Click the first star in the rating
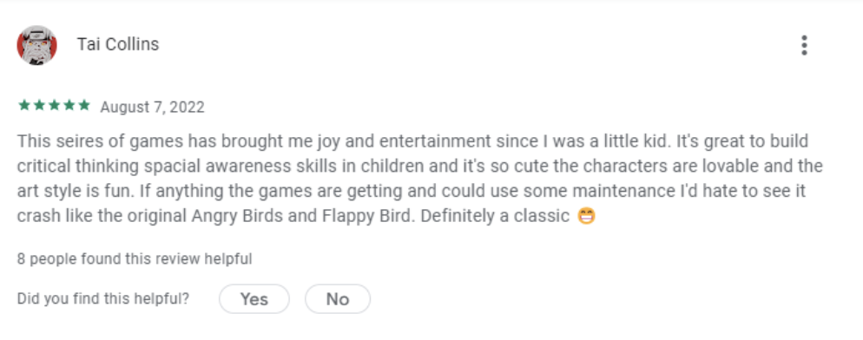The width and height of the screenshot is (863, 340). [24, 105]
